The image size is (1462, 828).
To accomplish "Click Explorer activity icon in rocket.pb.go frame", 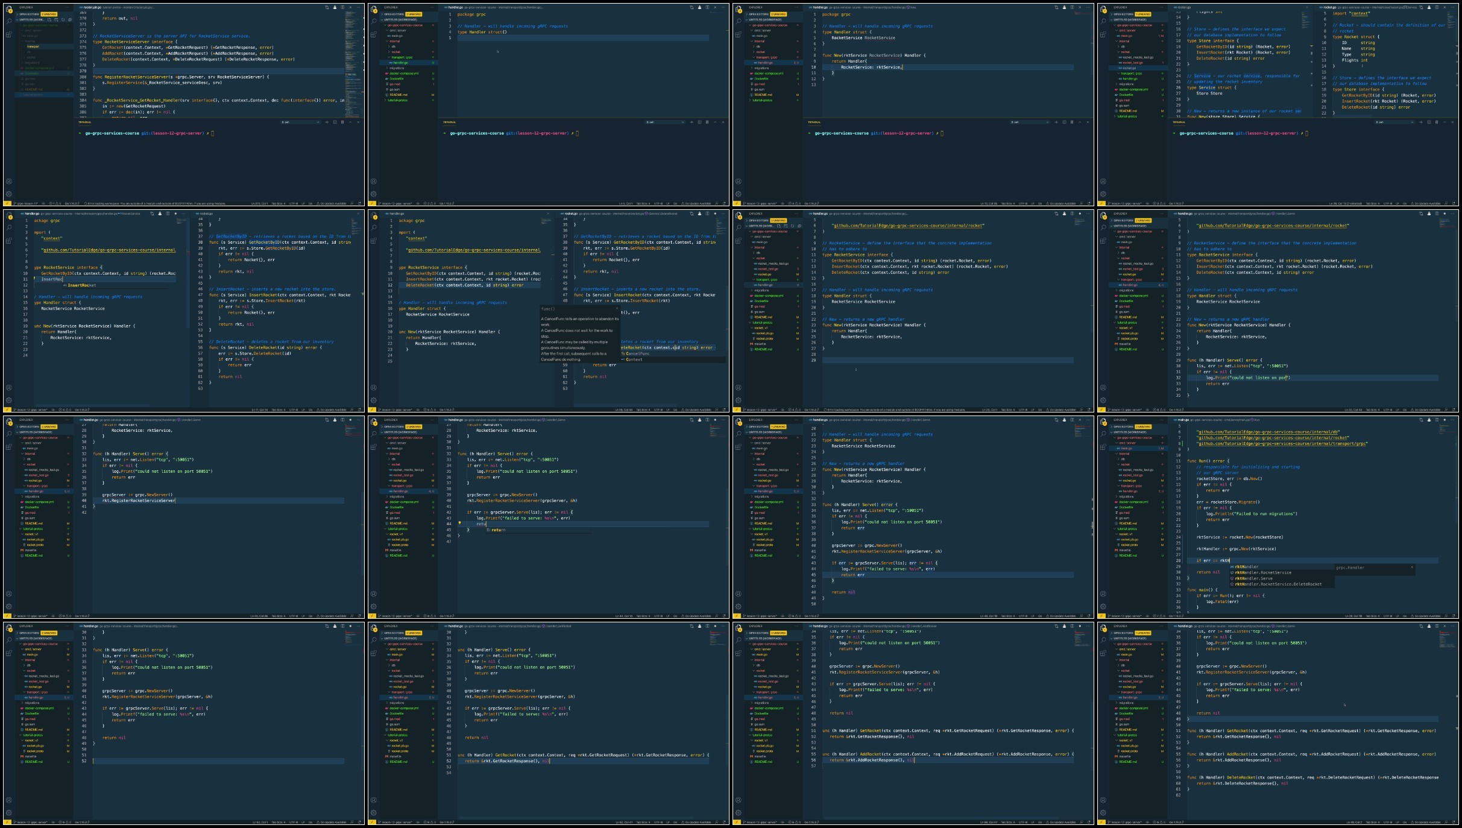I will pyautogui.click(x=9, y=9).
